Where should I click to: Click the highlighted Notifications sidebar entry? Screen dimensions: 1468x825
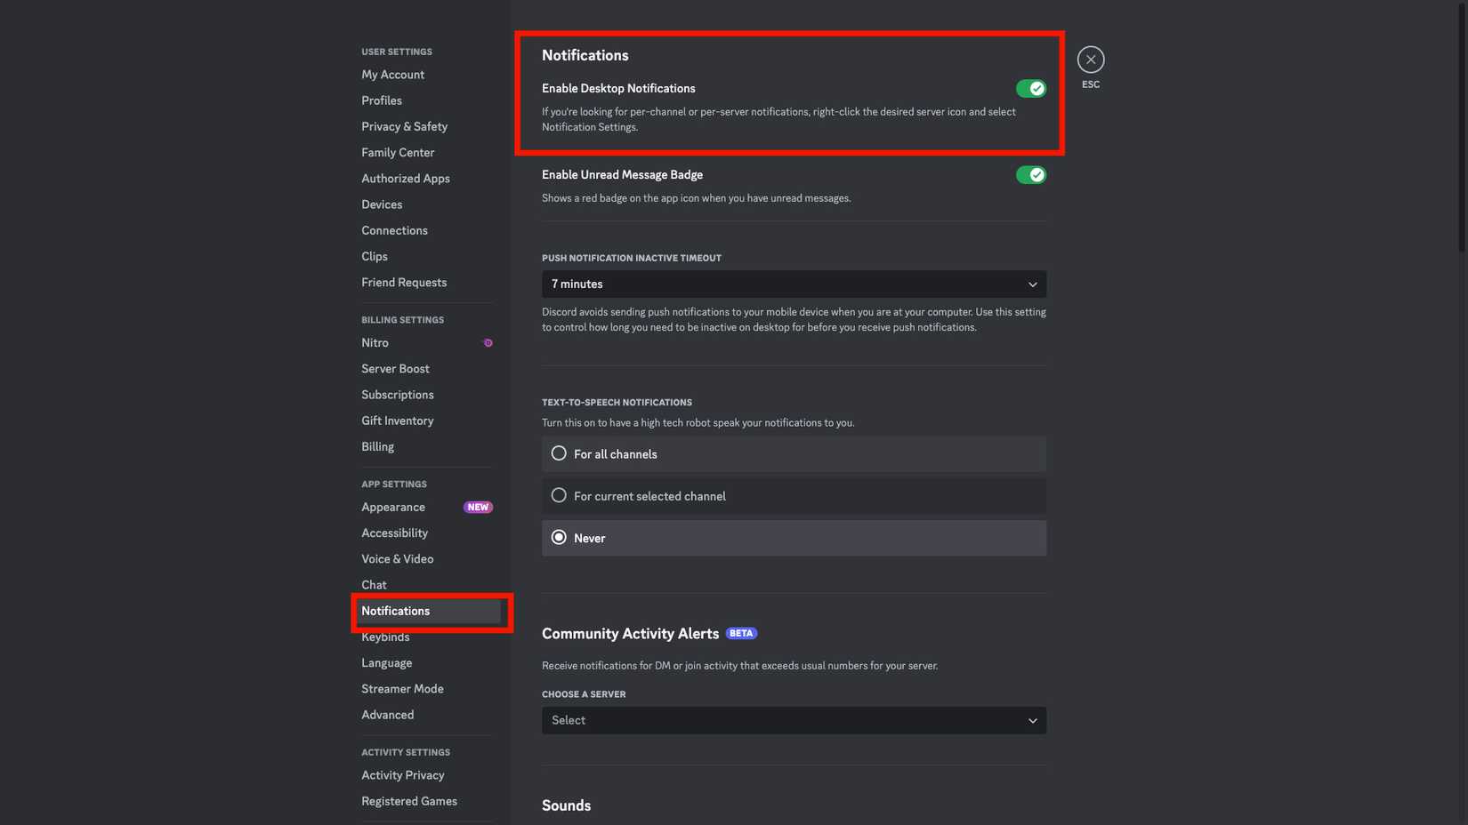pos(394,611)
